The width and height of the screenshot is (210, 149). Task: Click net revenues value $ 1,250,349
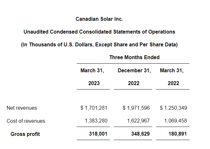173,108
